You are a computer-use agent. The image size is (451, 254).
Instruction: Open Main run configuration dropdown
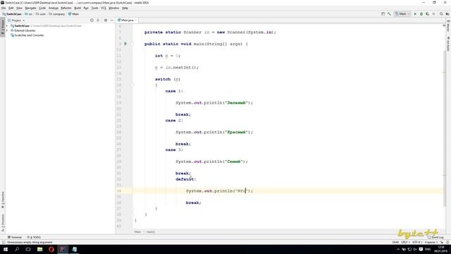(x=402, y=14)
